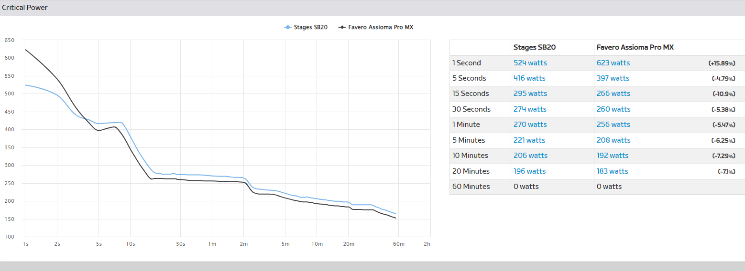Image resolution: width=745 pixels, height=271 pixels.
Task: Click the -5.38% difference value
Action: click(x=723, y=110)
